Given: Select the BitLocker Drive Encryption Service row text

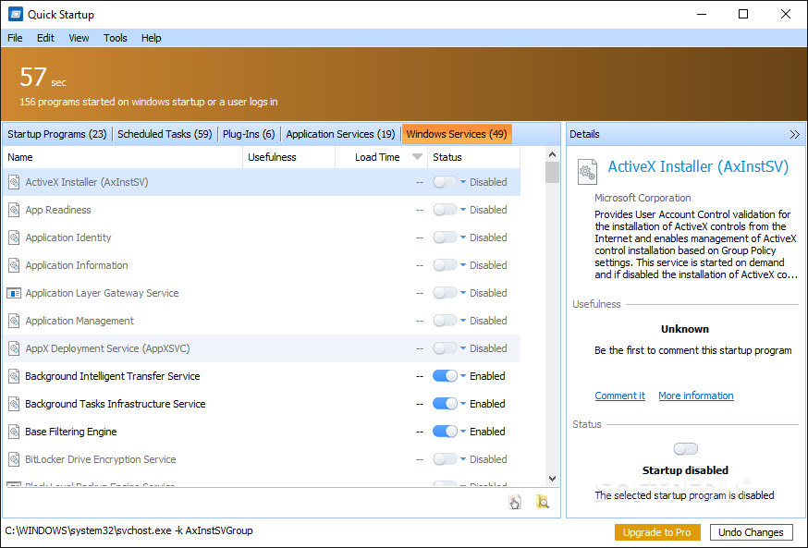Looking at the screenshot, I should [101, 459].
